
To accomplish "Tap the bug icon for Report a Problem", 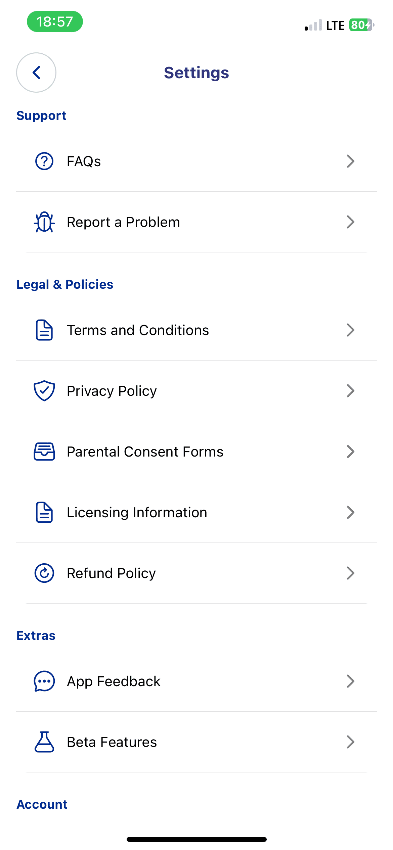I will (x=44, y=222).
